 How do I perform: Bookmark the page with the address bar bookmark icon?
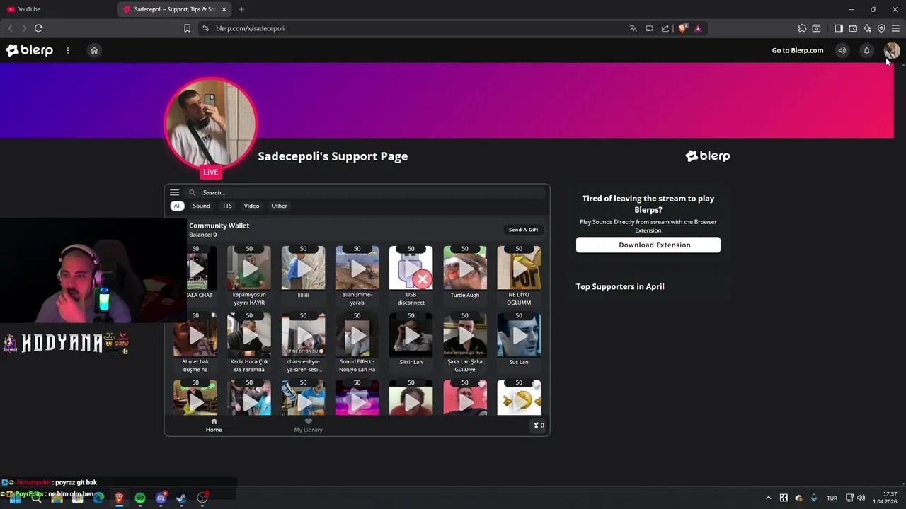click(x=187, y=28)
